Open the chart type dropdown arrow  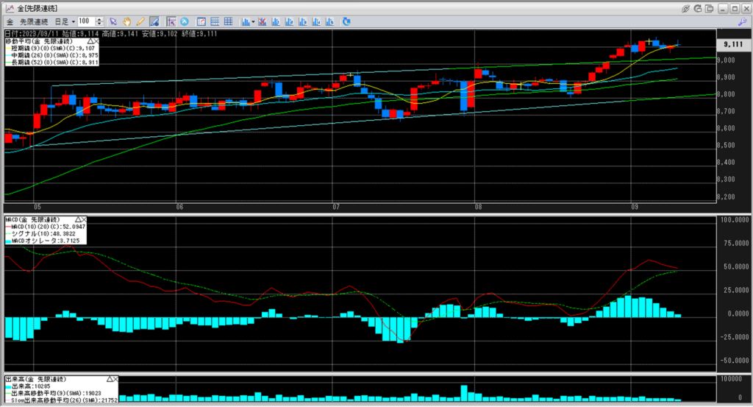[x=252, y=21]
